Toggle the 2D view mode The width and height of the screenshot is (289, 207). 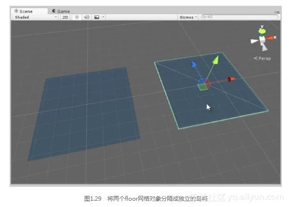65,17
